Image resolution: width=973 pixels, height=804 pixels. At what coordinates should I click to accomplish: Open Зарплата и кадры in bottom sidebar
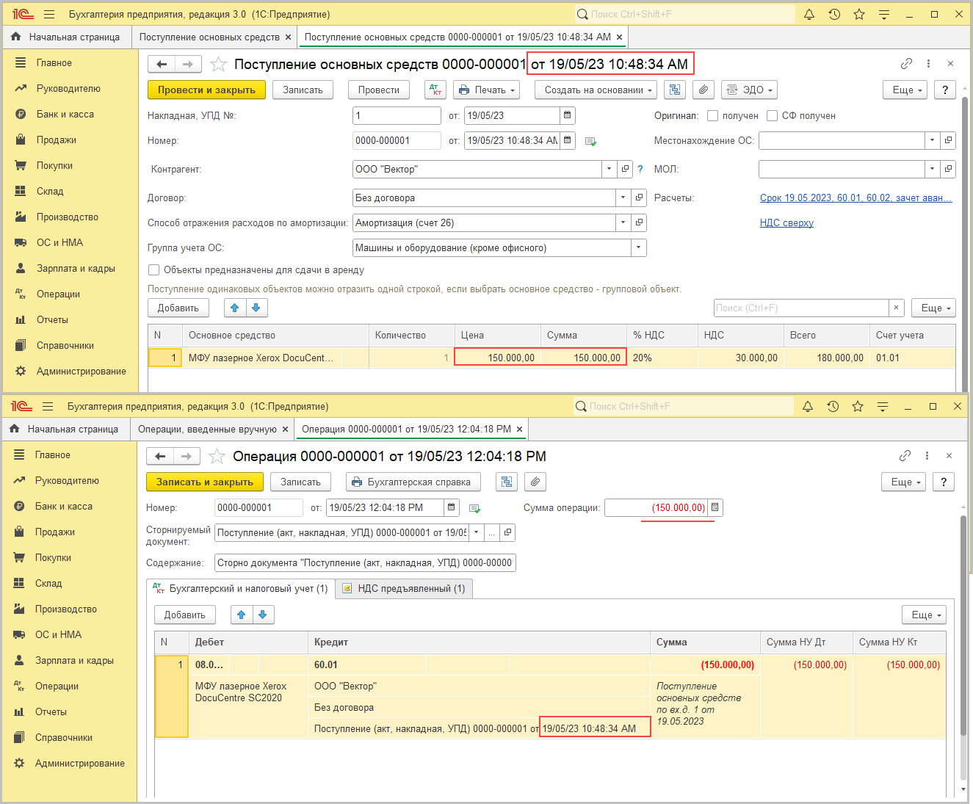74,660
